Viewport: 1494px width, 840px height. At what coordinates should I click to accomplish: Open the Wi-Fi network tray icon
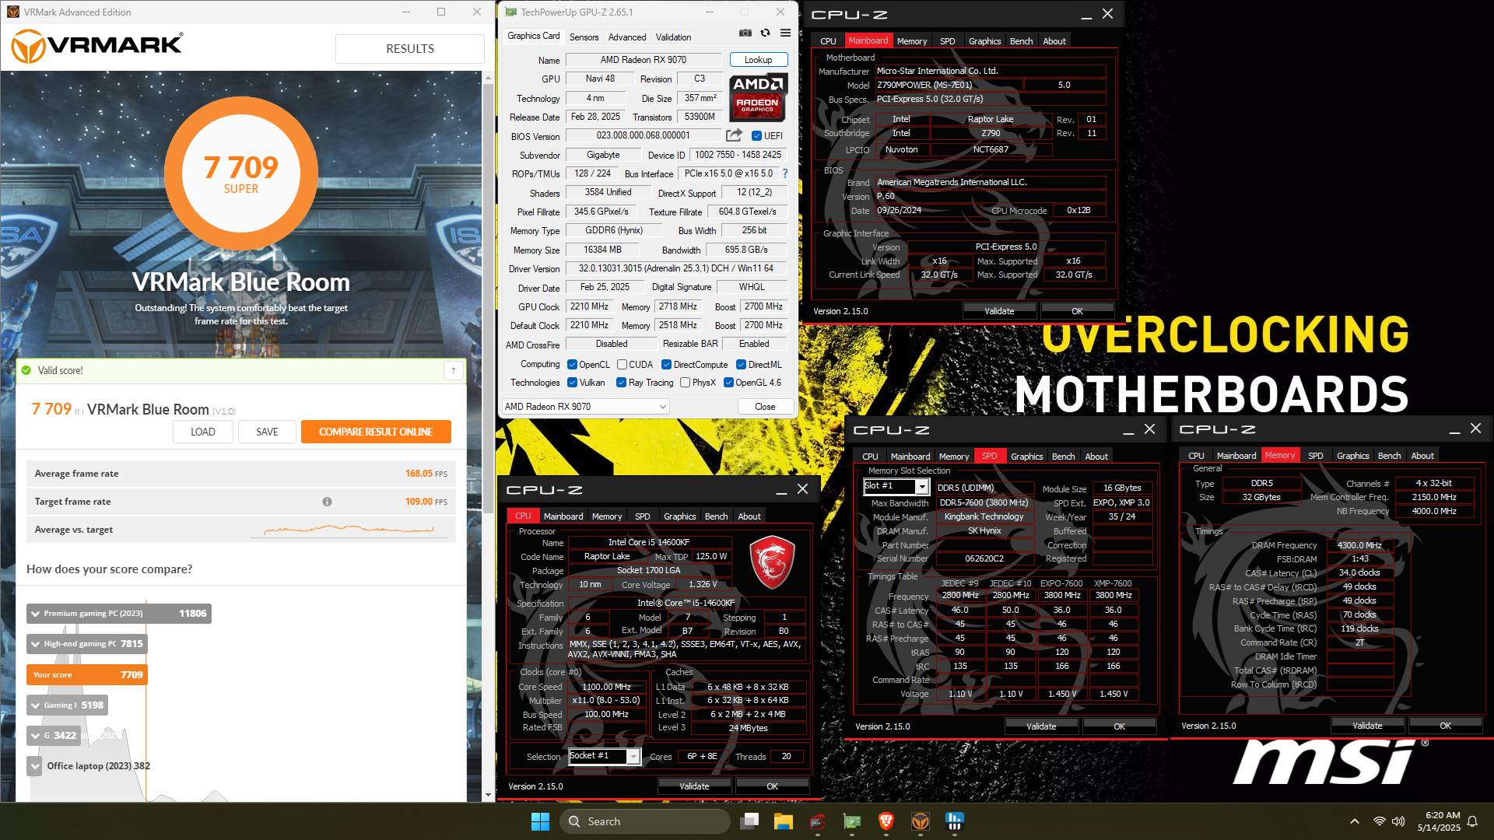(x=1380, y=821)
